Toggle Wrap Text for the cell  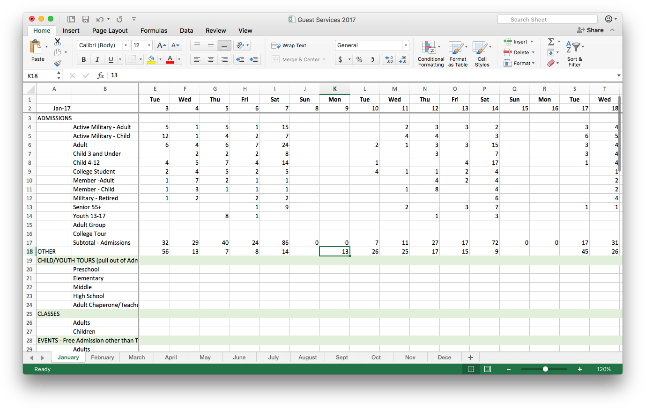point(289,45)
